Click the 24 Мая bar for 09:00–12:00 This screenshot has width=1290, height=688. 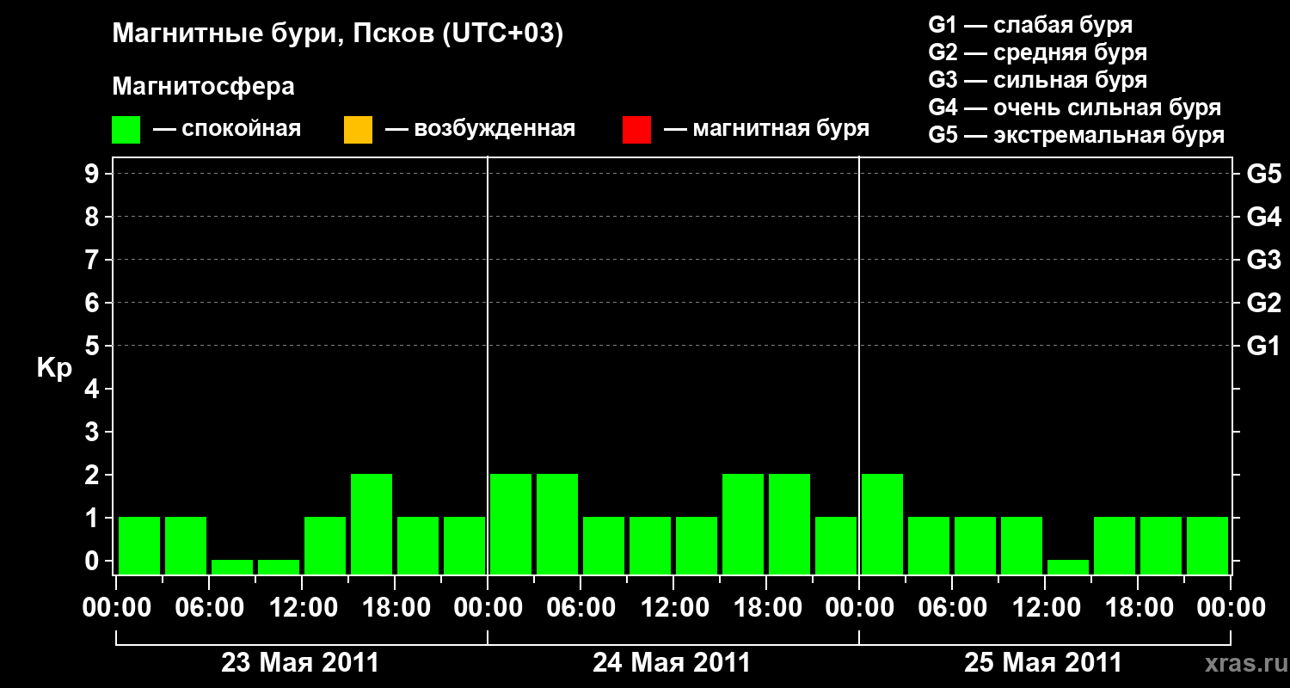(x=650, y=545)
